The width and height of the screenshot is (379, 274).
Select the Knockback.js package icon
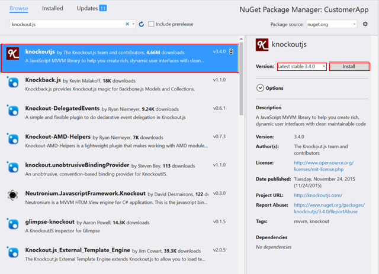(12, 83)
